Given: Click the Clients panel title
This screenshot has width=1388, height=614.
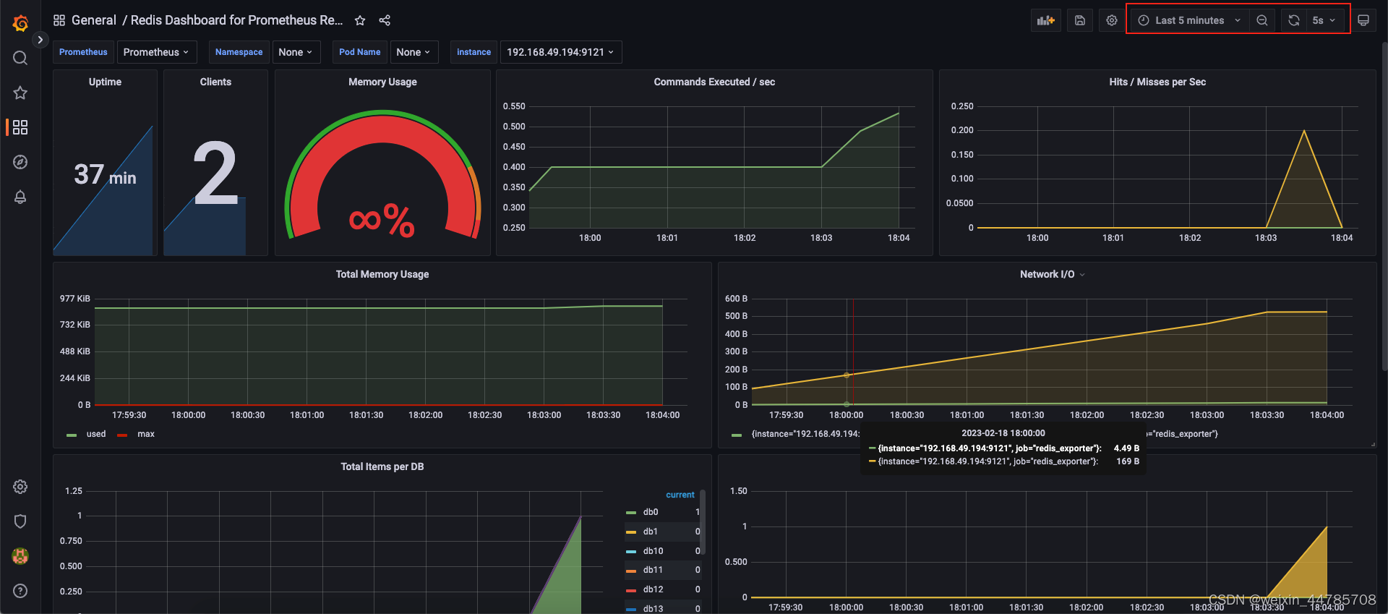Looking at the screenshot, I should coord(215,82).
